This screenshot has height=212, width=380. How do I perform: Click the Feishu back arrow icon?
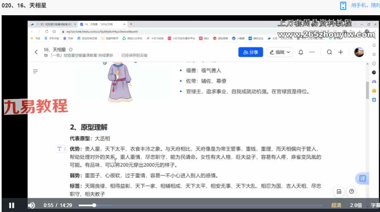click(x=36, y=52)
